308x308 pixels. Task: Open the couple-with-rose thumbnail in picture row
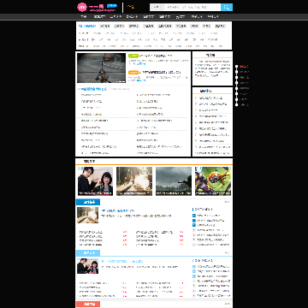coord(95,181)
